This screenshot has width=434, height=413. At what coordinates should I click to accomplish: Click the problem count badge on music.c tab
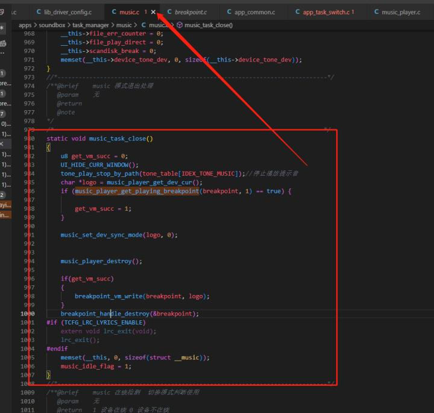[146, 12]
